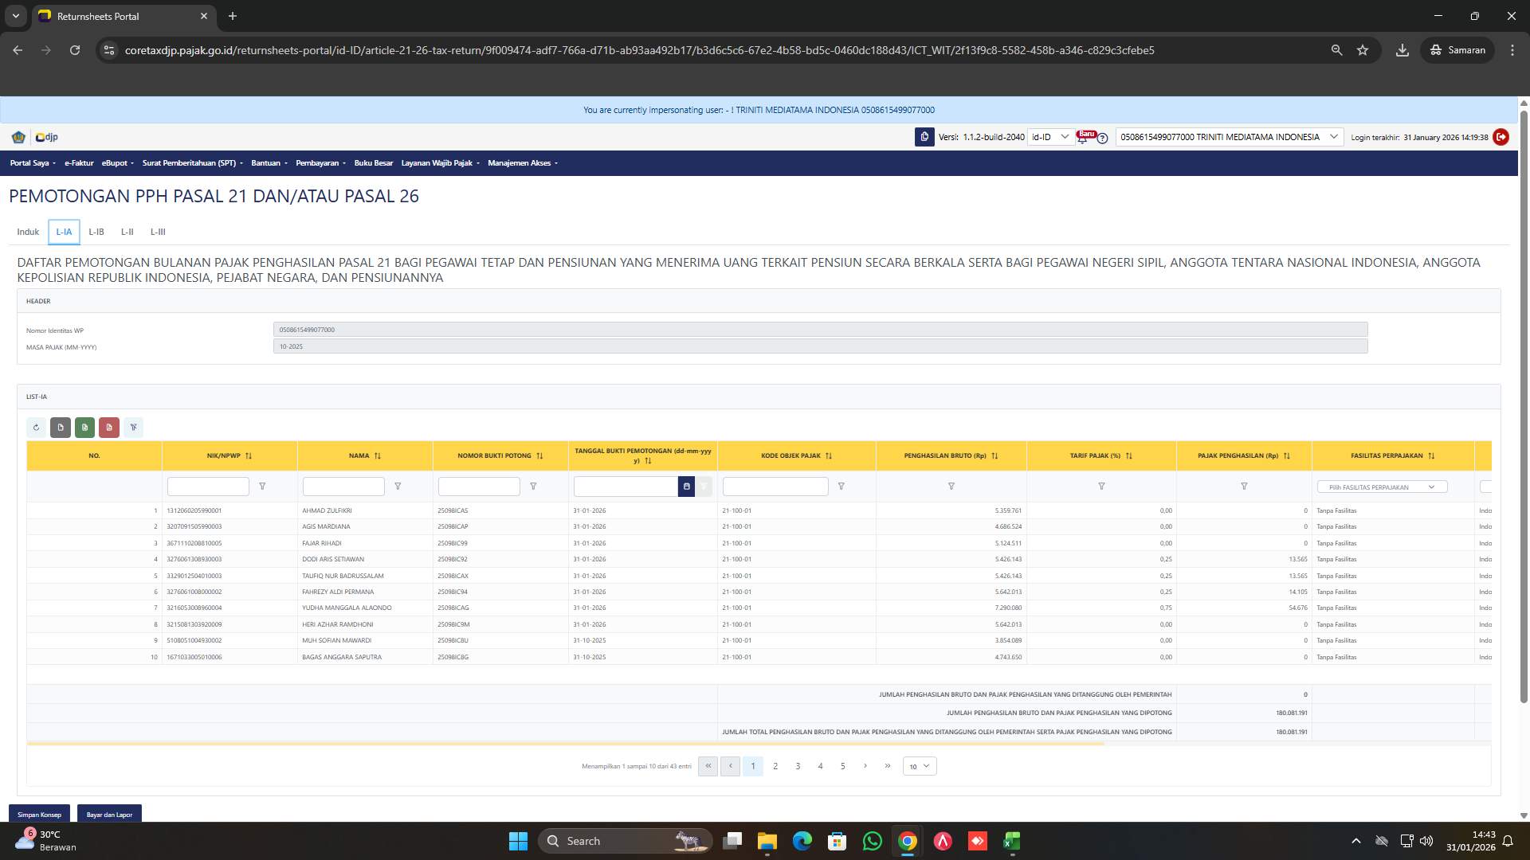
Task: Open the Pilih FASILITAS PERPAJAKAN dropdown
Action: [x=1383, y=487]
